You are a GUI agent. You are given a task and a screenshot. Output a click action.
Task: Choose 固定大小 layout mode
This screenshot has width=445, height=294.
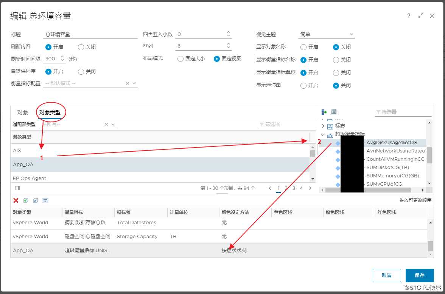[180, 59]
